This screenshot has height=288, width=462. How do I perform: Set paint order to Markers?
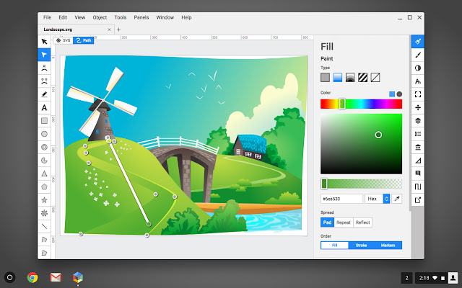click(388, 245)
